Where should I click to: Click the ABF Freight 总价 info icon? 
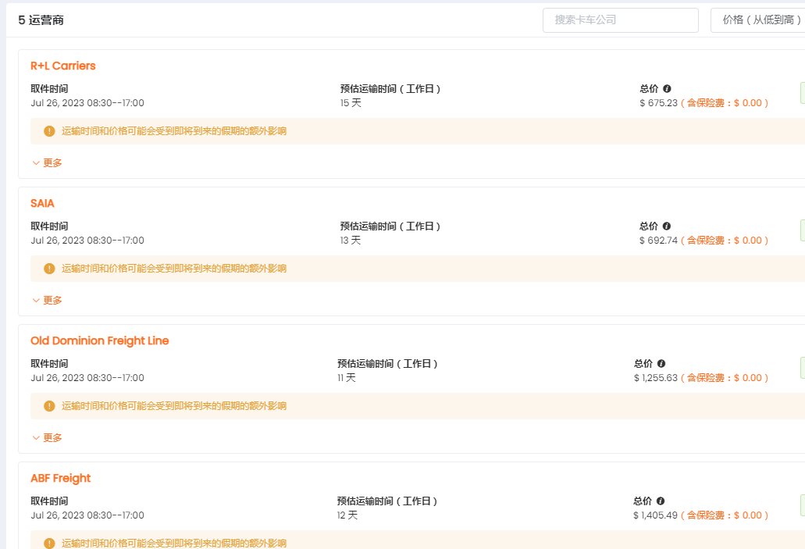coord(661,501)
